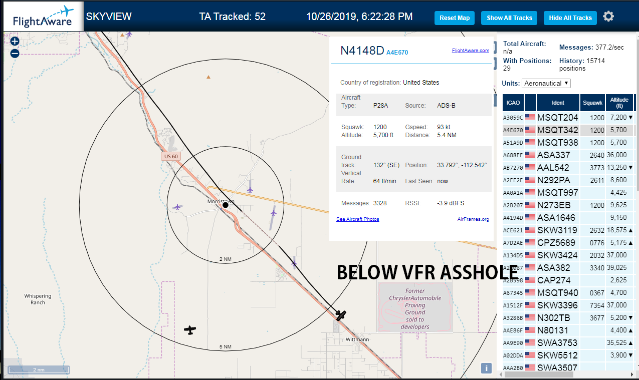Image resolution: width=639 pixels, height=380 pixels.
Task: Select the AAL542 aircraft row
Action: (x=568, y=167)
